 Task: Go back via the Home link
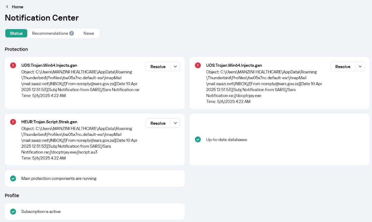click(17, 7)
